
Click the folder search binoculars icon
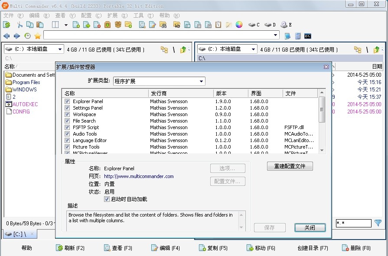163,25
